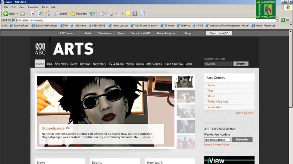Open Webroot SPAM Management Portal bookmark
Image resolution: width=293 pixels, height=164 pixels.
[227, 25]
